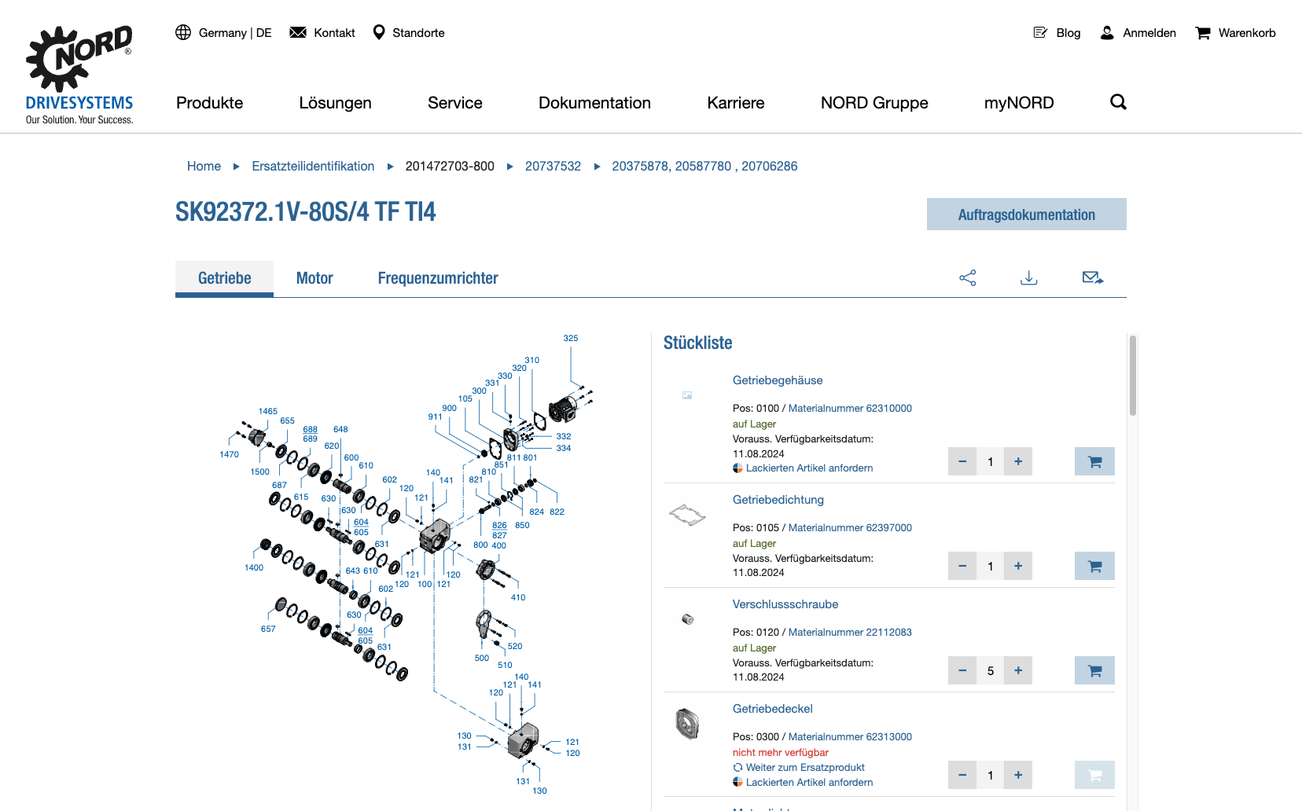Click the share icon above the parts list

click(968, 278)
